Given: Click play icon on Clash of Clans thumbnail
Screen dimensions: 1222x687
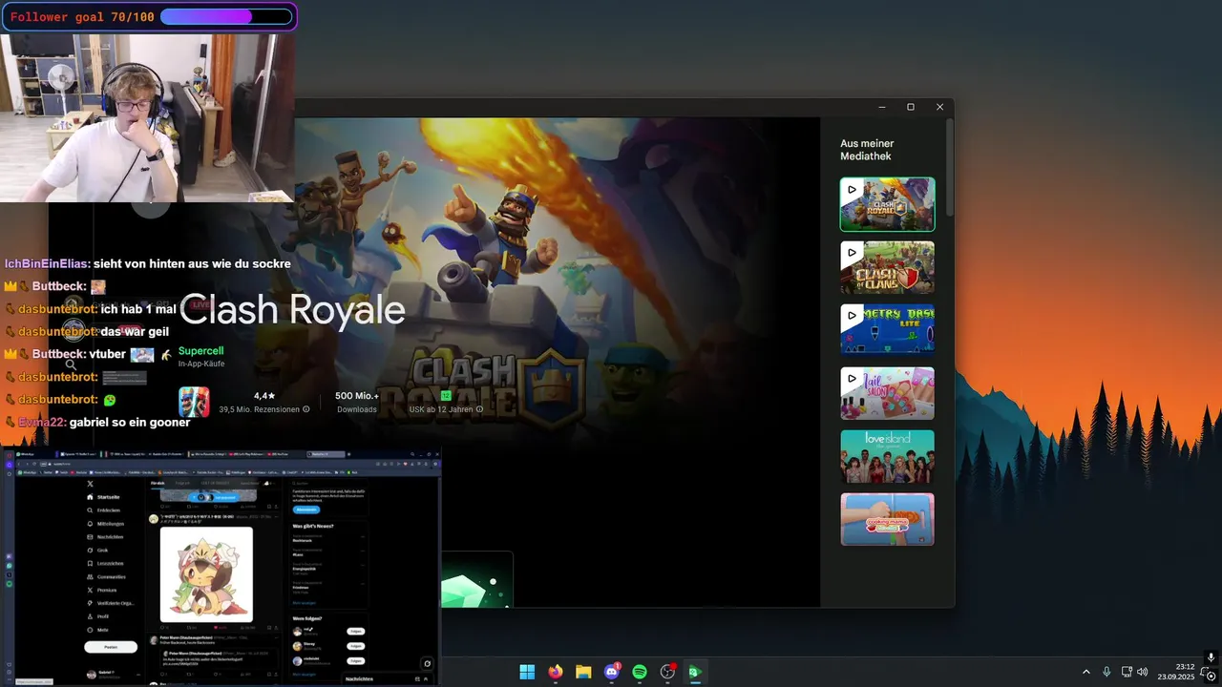Looking at the screenshot, I should click(852, 253).
